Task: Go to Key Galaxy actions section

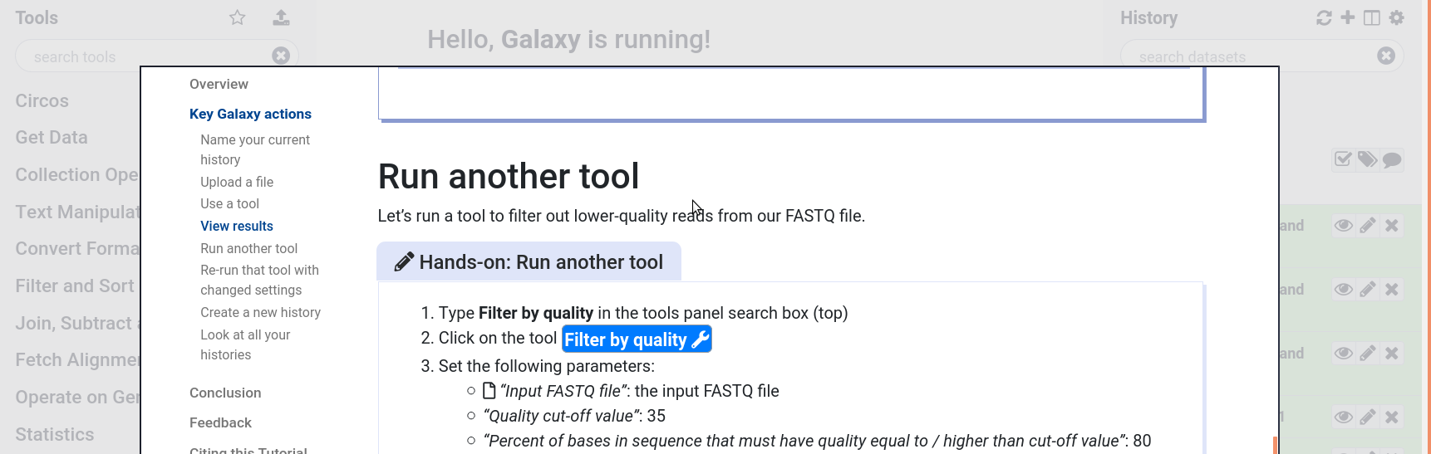Action: 250,115
